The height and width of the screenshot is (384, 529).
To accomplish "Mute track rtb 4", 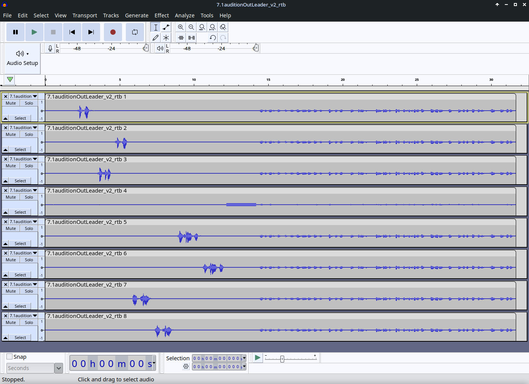I will tap(11, 197).
